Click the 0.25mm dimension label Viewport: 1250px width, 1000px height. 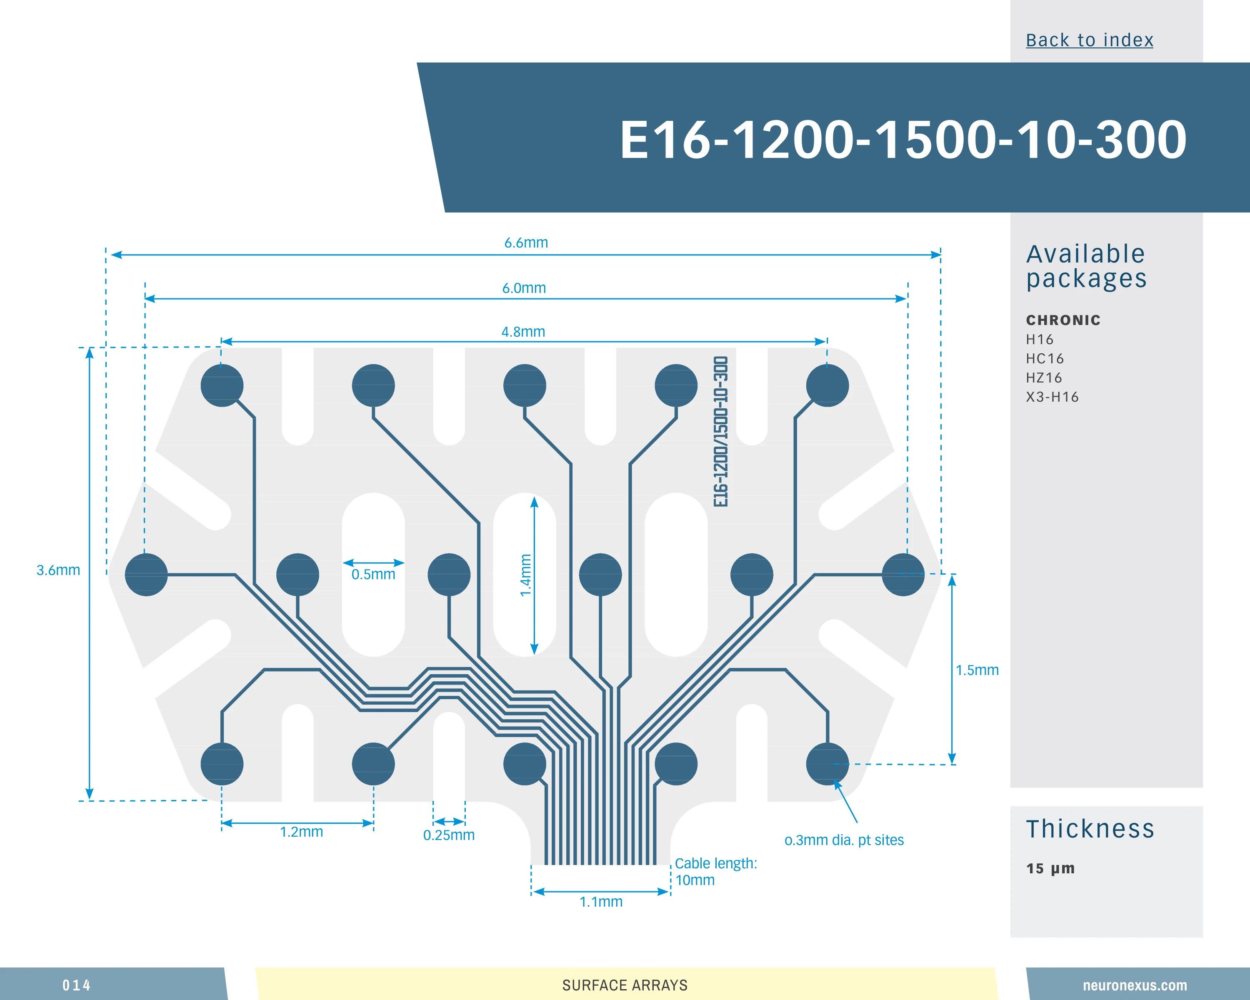449,835
